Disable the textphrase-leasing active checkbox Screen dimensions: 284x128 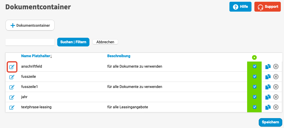click(x=255, y=107)
